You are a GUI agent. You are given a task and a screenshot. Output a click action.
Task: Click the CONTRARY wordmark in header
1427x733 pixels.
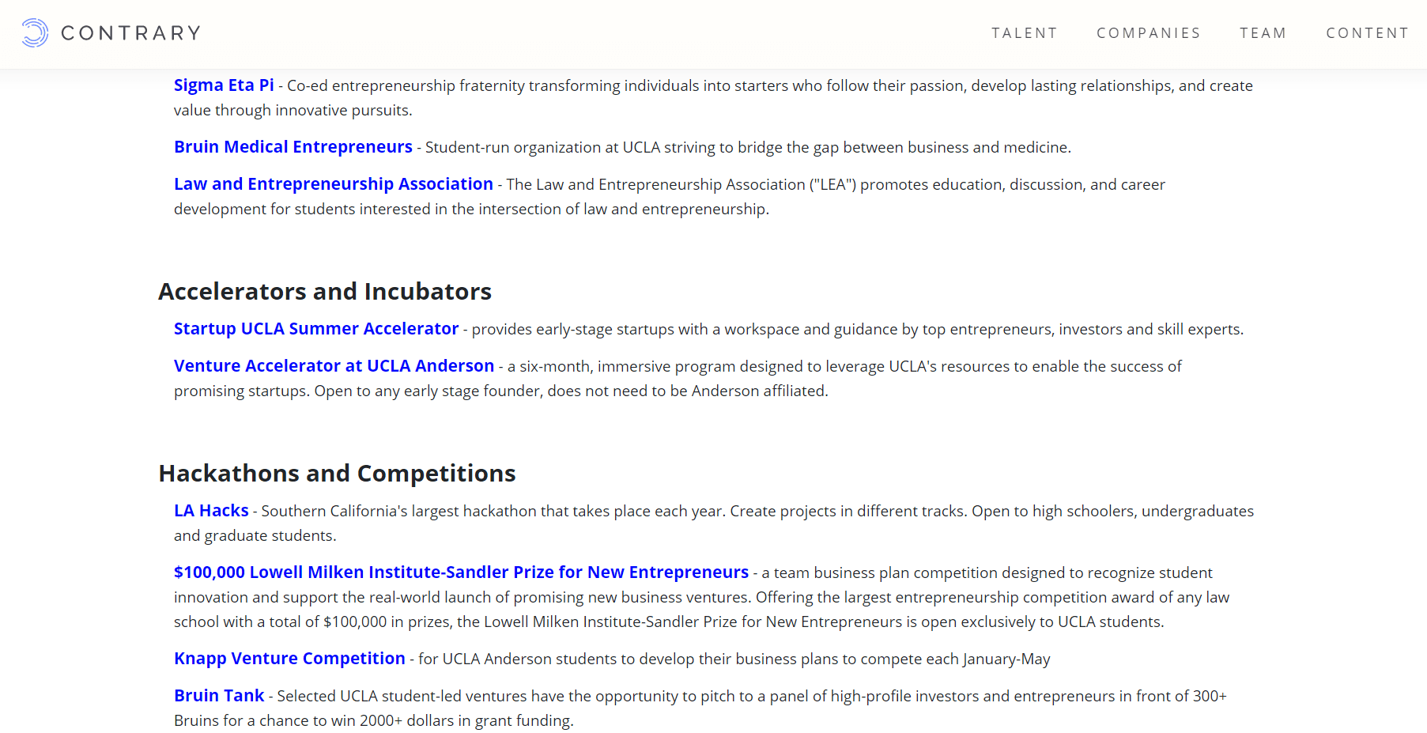tap(131, 33)
